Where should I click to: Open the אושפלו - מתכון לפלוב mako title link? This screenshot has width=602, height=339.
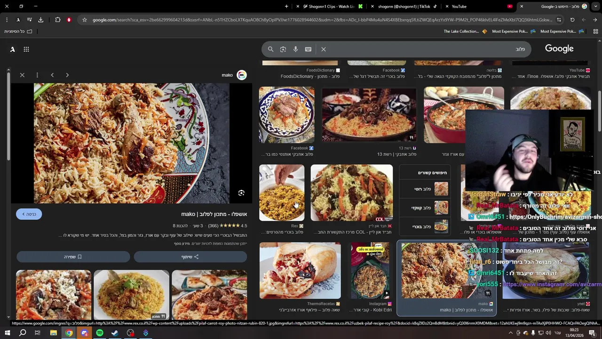point(214,214)
